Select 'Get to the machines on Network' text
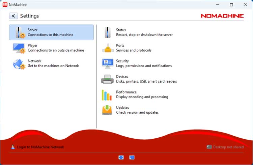Screen dimensions: 253x165 click(53, 66)
